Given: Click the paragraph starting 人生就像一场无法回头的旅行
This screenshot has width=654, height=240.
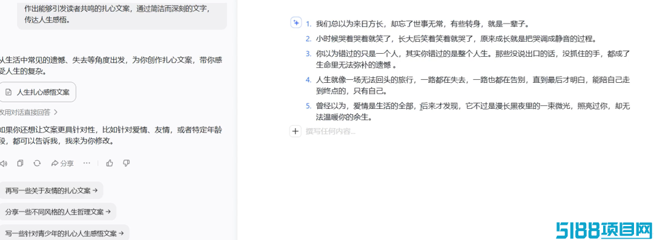Looking at the screenshot, I should pyautogui.click(x=472, y=85).
